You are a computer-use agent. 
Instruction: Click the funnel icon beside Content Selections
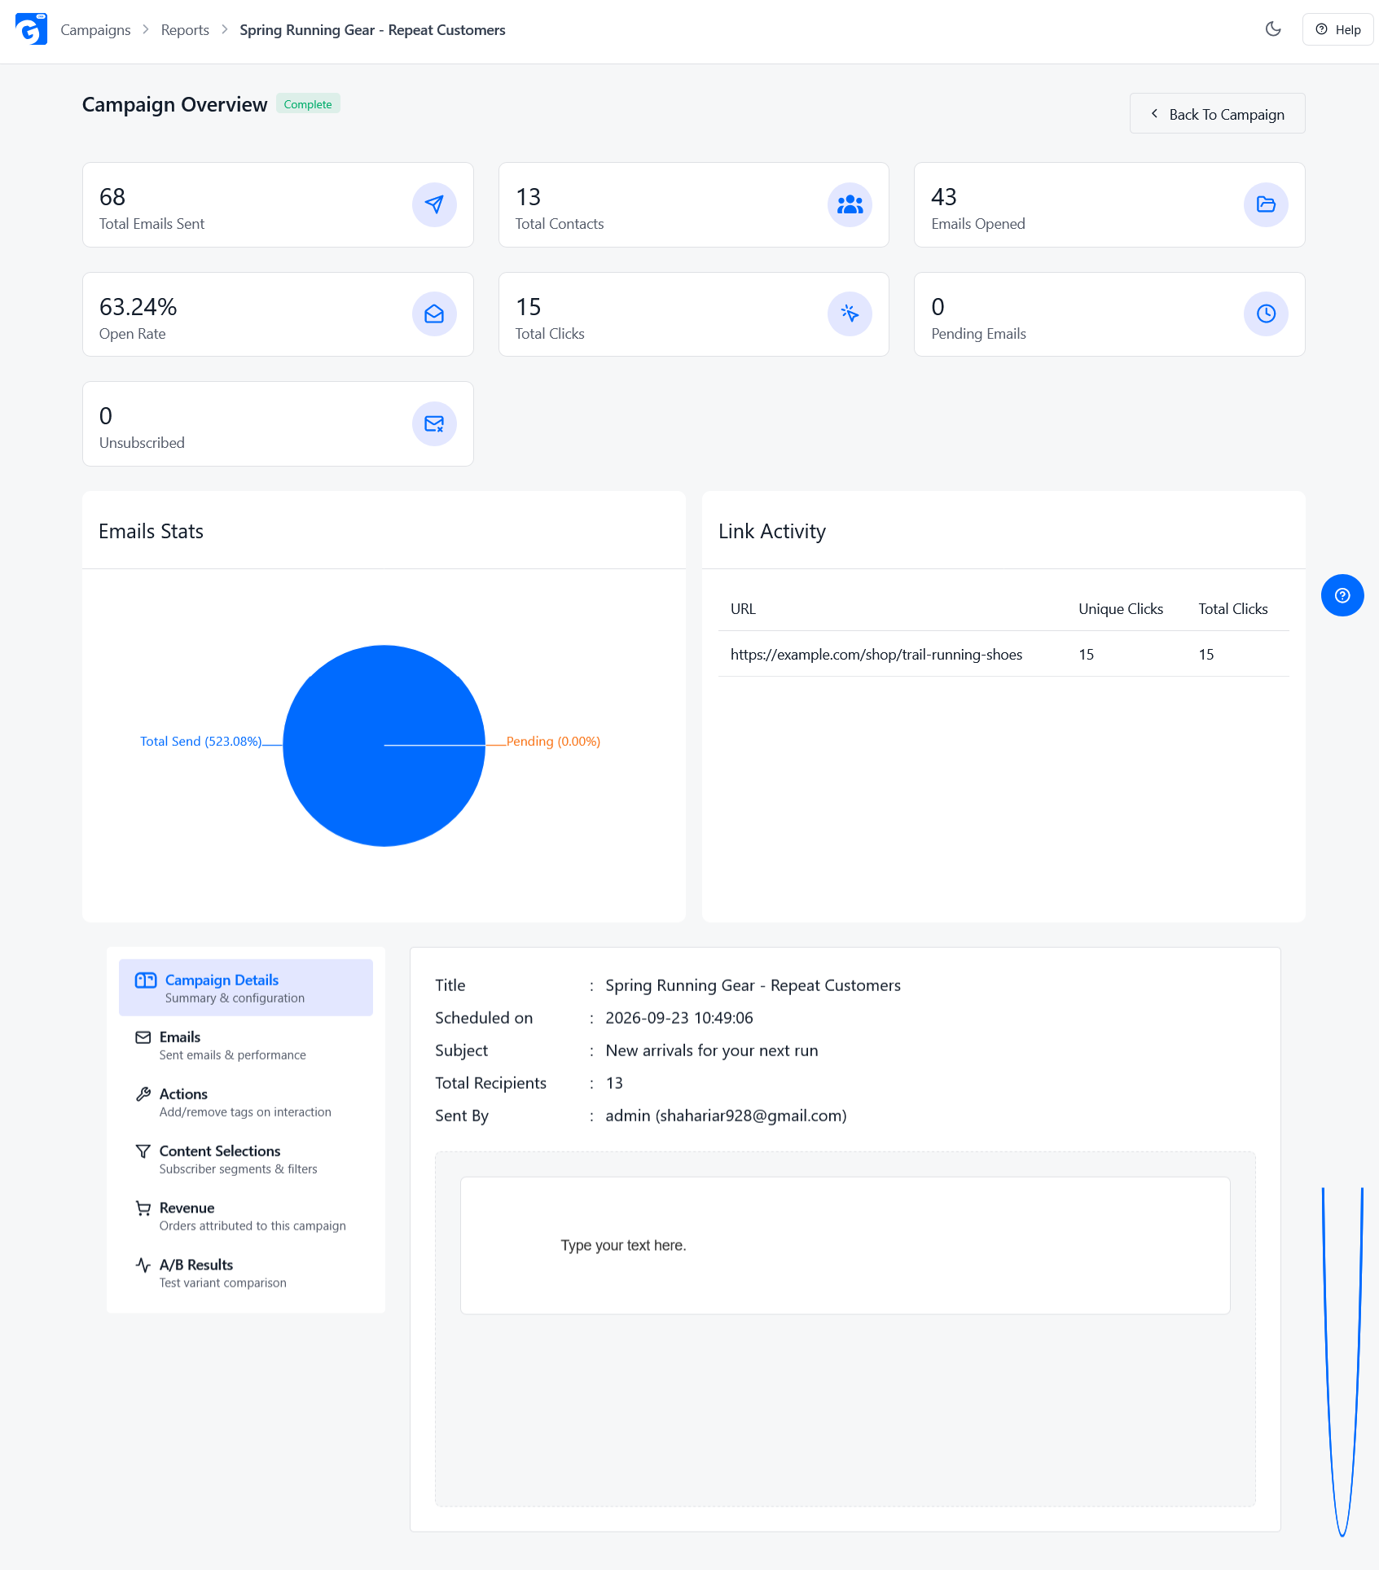coord(143,1151)
